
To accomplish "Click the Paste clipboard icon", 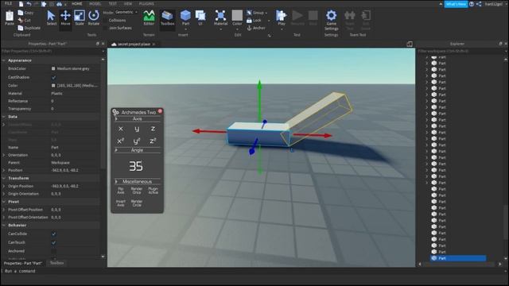I will (x=10, y=16).
